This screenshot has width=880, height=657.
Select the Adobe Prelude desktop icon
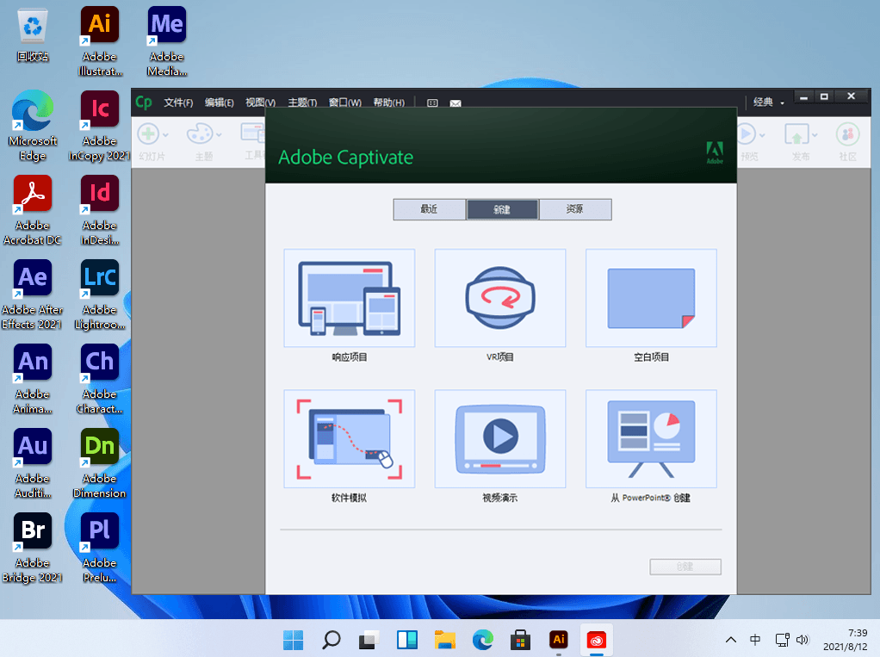[99, 548]
